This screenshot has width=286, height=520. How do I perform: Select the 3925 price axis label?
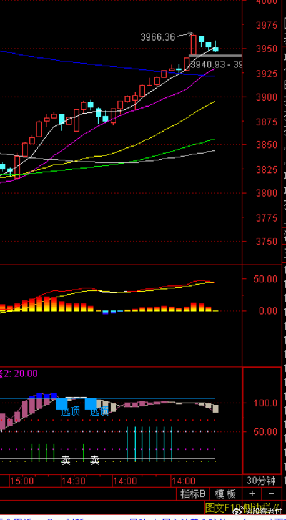click(267, 73)
